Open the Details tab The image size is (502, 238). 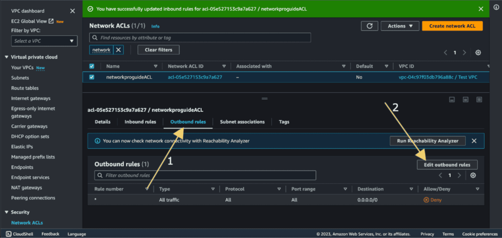click(103, 122)
